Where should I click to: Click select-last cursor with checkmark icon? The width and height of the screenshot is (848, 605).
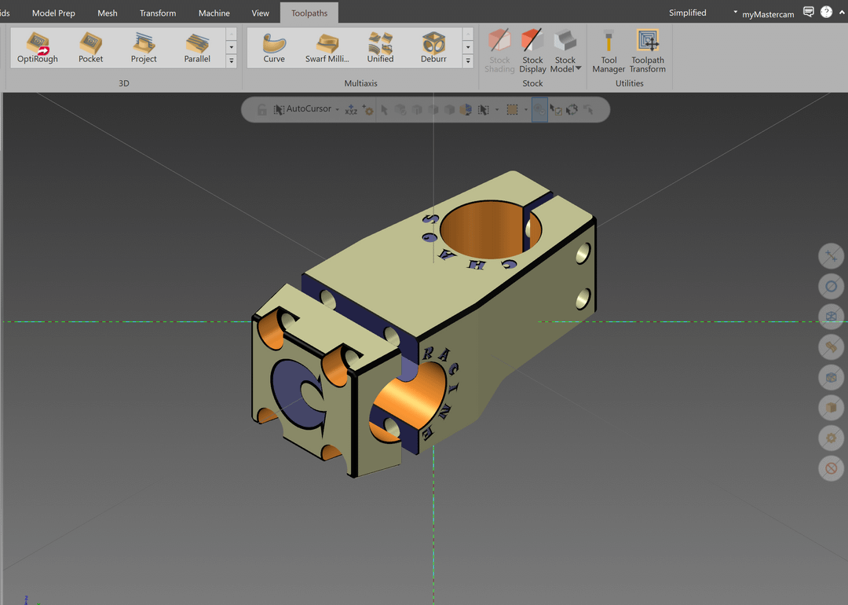click(x=555, y=110)
